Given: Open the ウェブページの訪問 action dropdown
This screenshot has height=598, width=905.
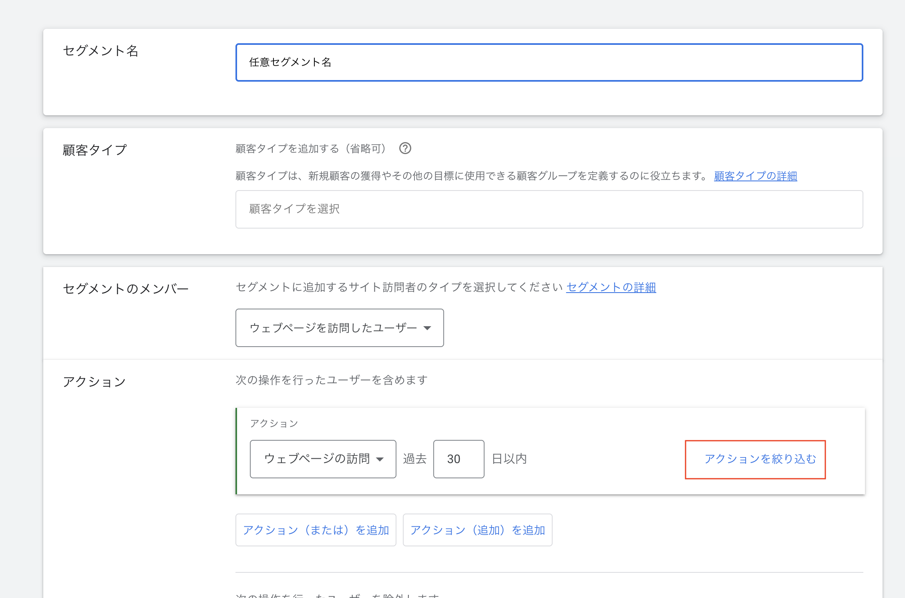Looking at the screenshot, I should 323,459.
